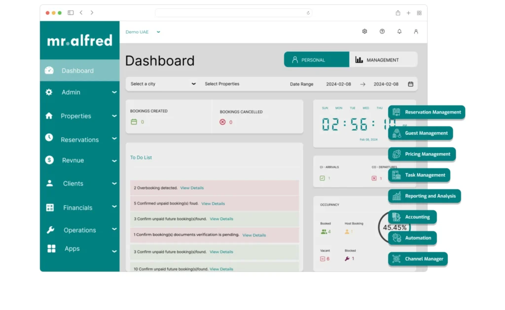Click the 45.45% occupancy progress circle
The image size is (505, 310).
pos(394,228)
